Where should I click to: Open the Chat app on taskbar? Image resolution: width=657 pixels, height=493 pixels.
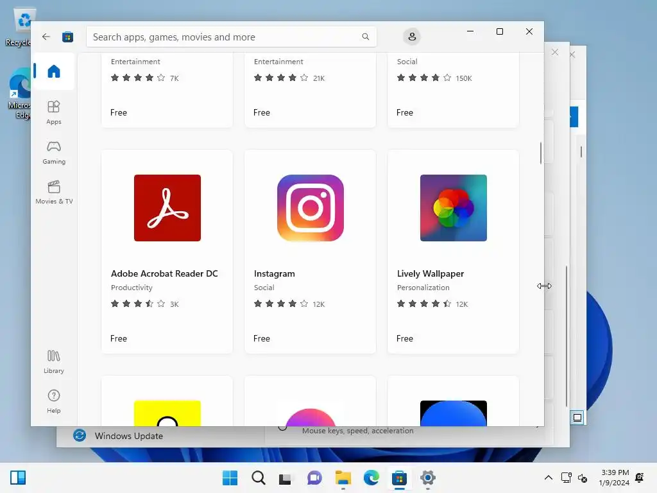click(x=314, y=478)
